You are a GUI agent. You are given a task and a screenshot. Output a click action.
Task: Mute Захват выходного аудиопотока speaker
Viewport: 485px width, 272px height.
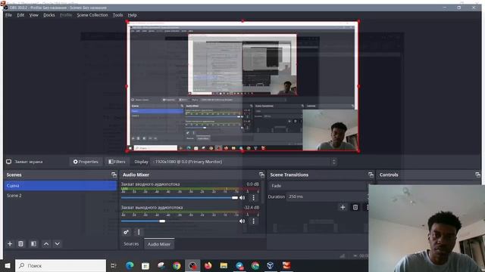(242, 221)
